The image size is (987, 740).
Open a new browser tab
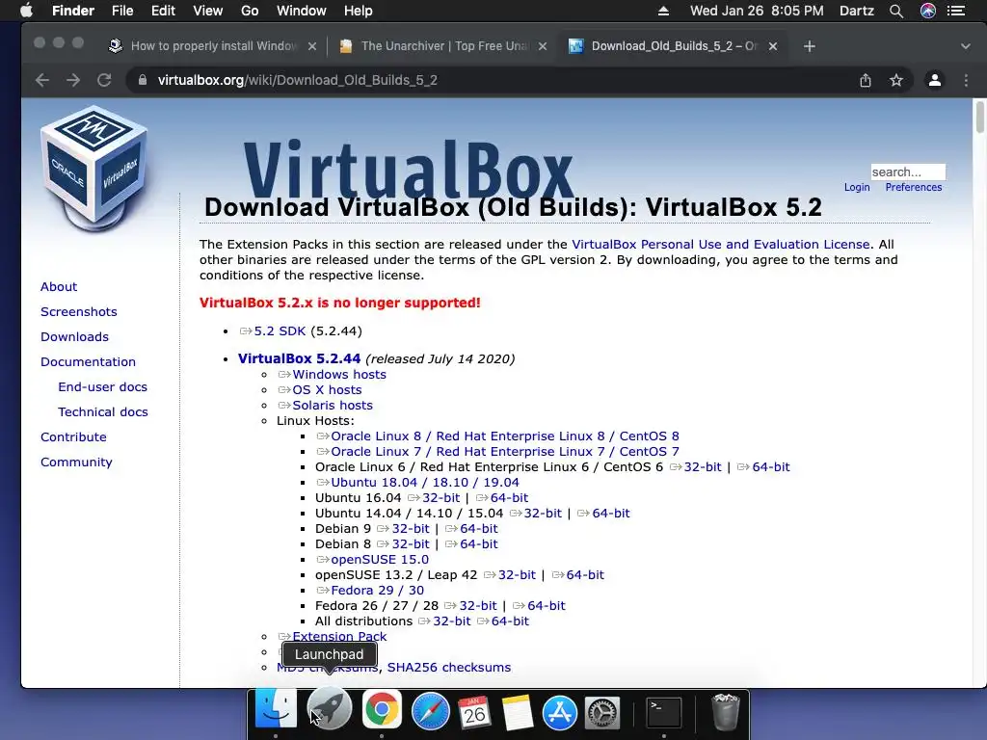(810, 46)
